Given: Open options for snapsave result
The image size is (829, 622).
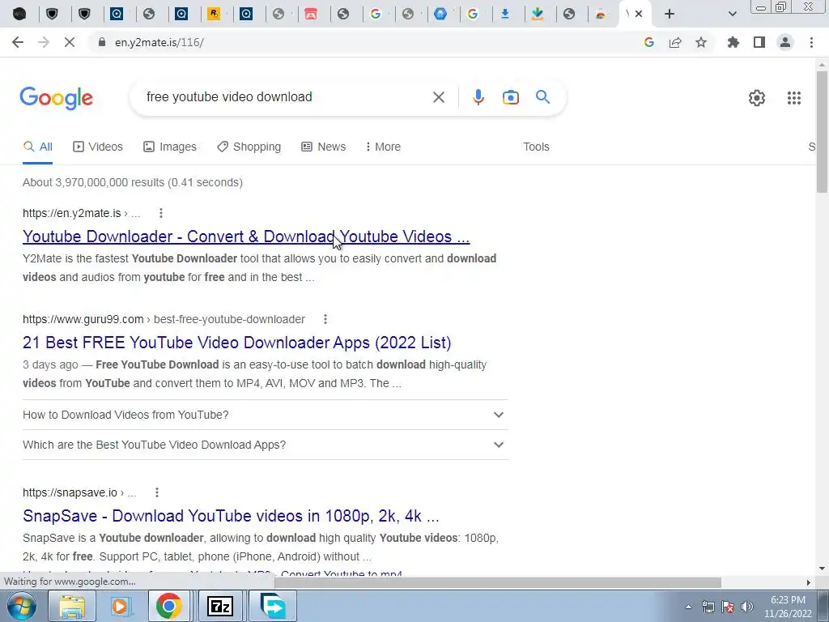Looking at the screenshot, I should click(157, 492).
